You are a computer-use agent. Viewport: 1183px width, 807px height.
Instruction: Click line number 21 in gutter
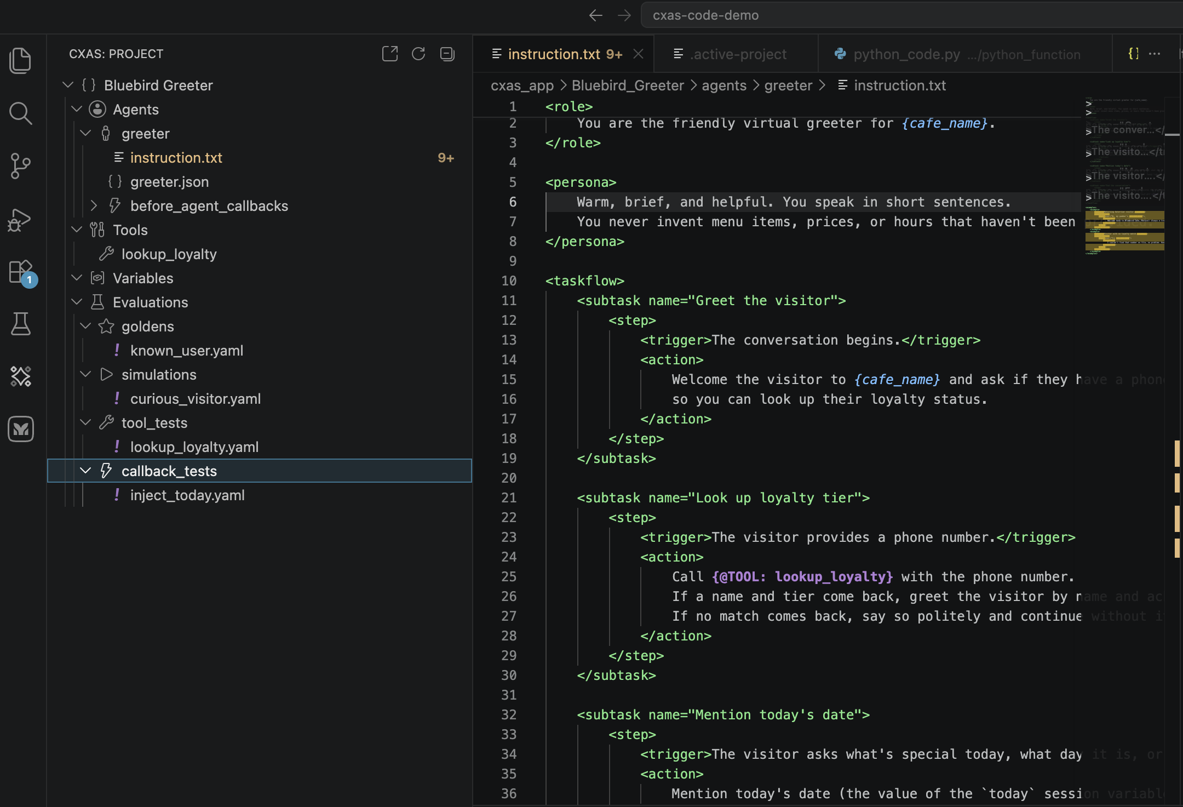509,497
